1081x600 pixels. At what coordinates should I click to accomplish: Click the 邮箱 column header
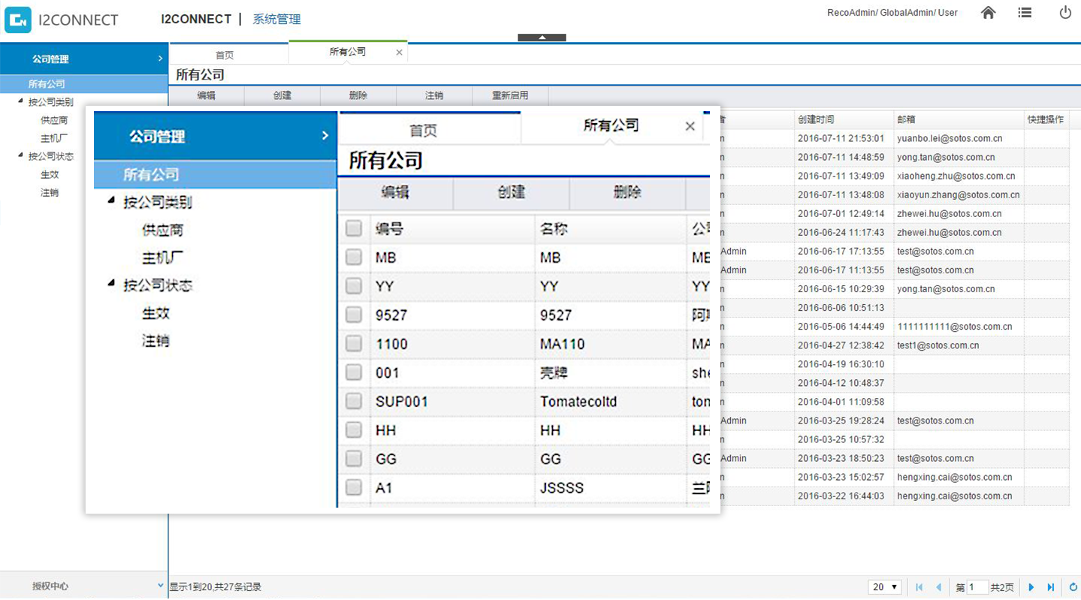pos(959,119)
